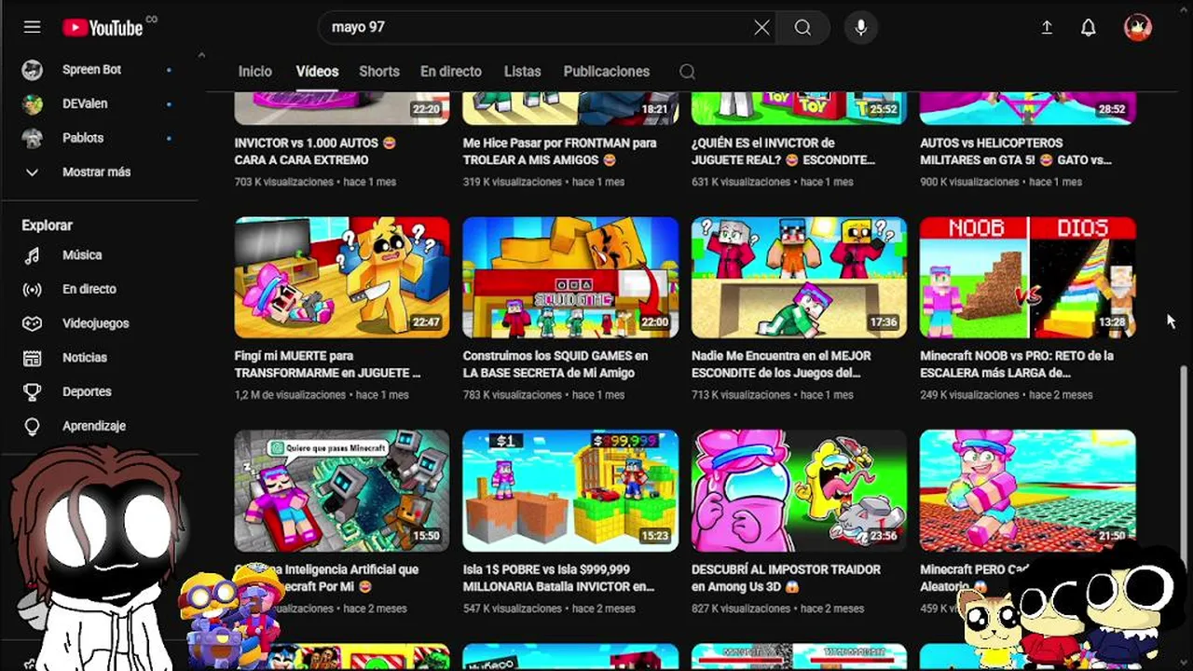Open Among Us 3D impostor thumbnail
This screenshot has height=671, width=1193.
coord(799,491)
